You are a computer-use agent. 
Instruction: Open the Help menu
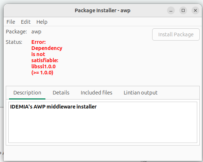click(42, 22)
